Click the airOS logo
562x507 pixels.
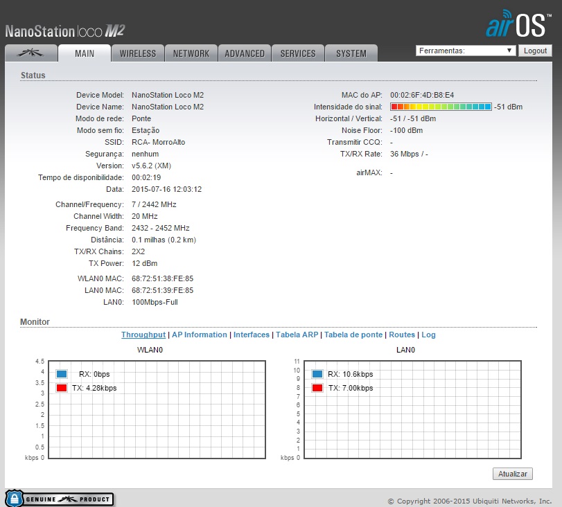pos(518,24)
